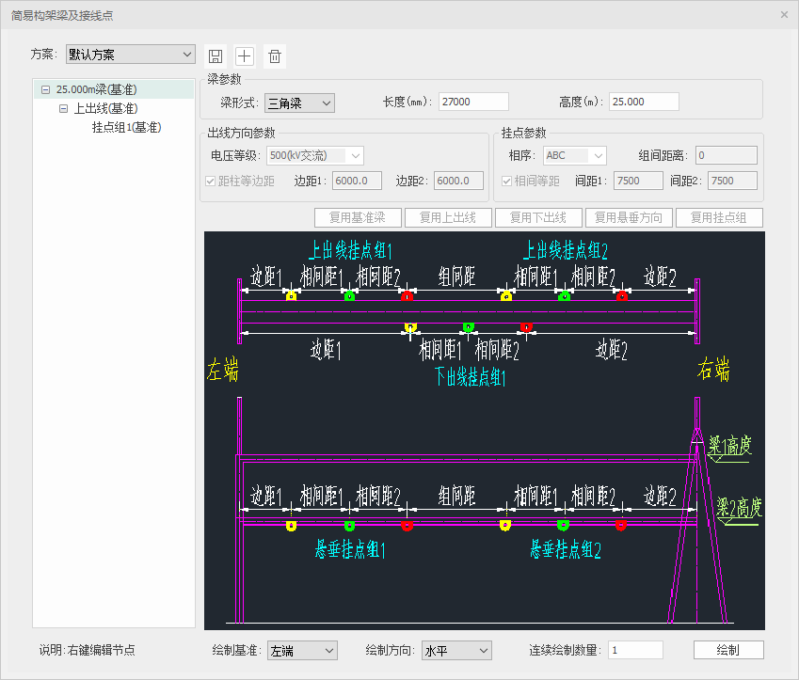This screenshot has width=799, height=680.
Task: Open the 绘制方向 dropdown
Action: click(x=455, y=650)
